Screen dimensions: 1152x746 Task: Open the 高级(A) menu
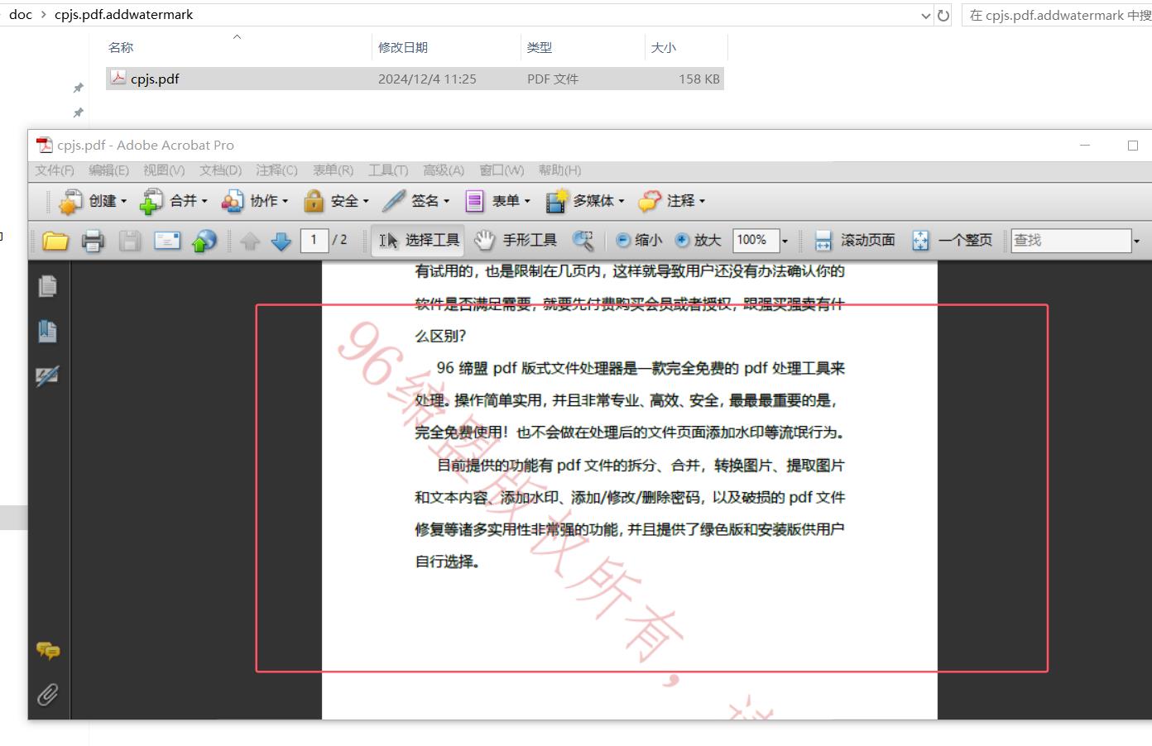click(x=444, y=170)
